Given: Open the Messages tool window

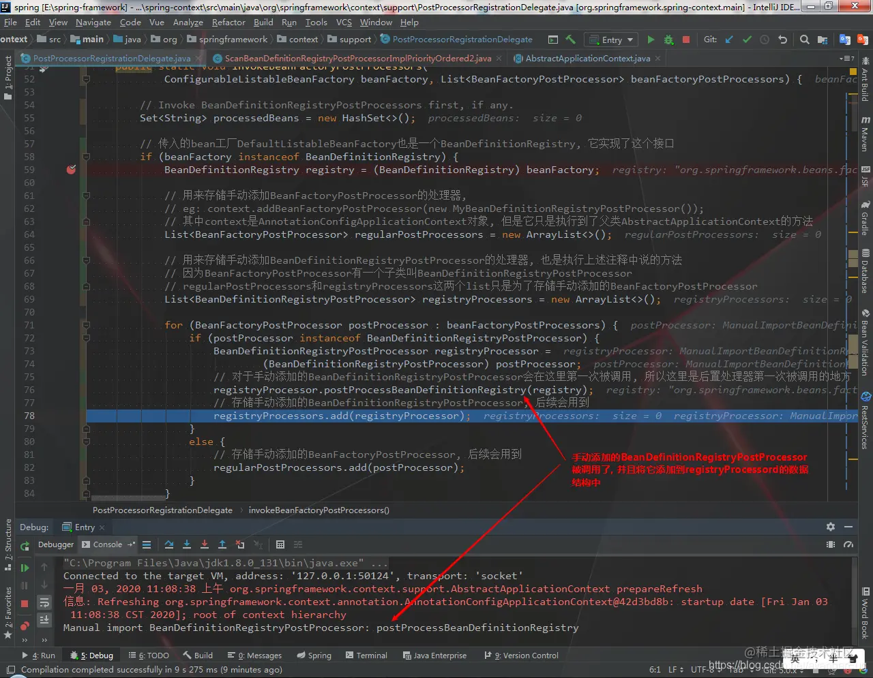Looking at the screenshot, I should coord(254,656).
